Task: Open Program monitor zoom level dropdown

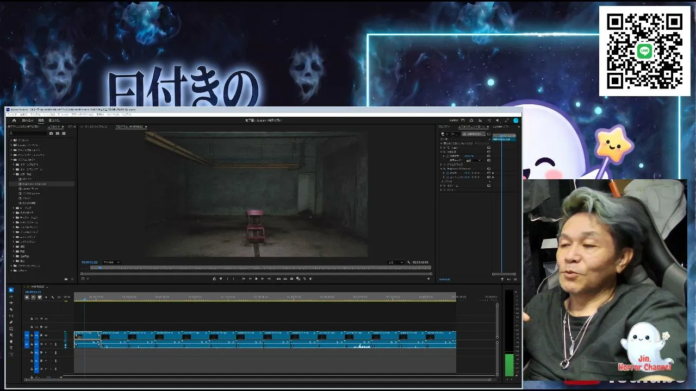Action: [111, 262]
